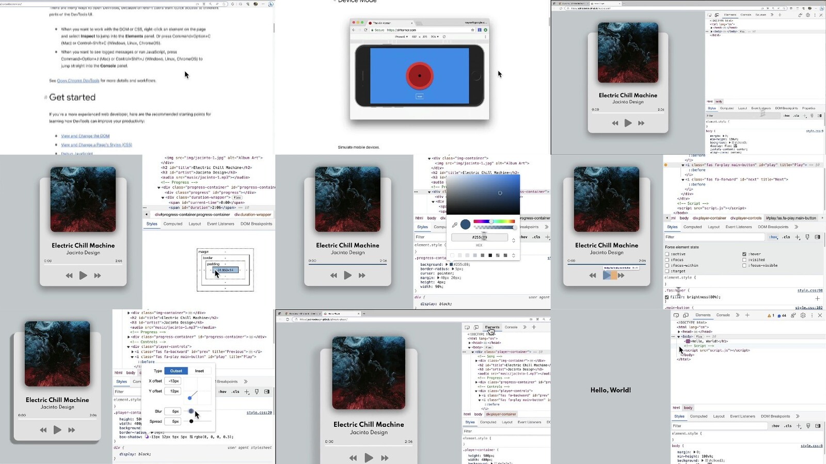The height and width of the screenshot is (464, 826).
Task: Click the paintbrush icon in the box-shadow editor screenshot's toolbar
Action: [x=257, y=392]
